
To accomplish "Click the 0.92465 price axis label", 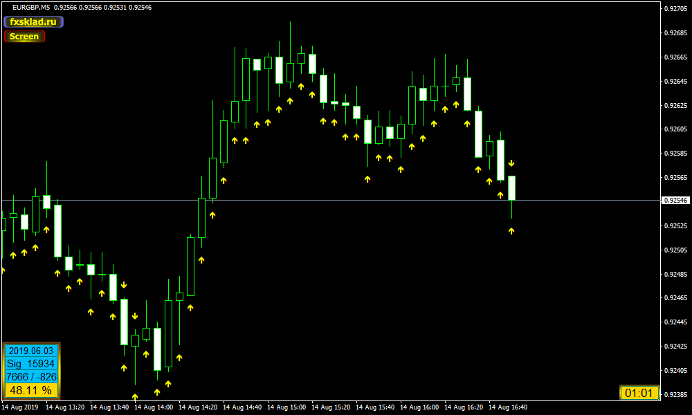I will (675, 298).
